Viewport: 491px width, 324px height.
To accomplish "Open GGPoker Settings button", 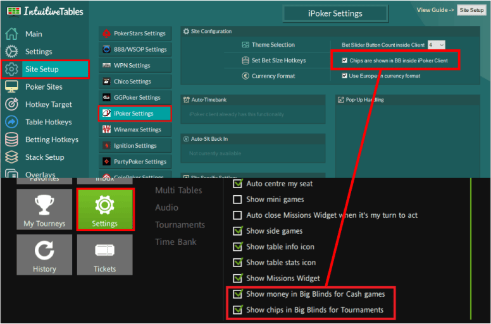I will 135,97.
